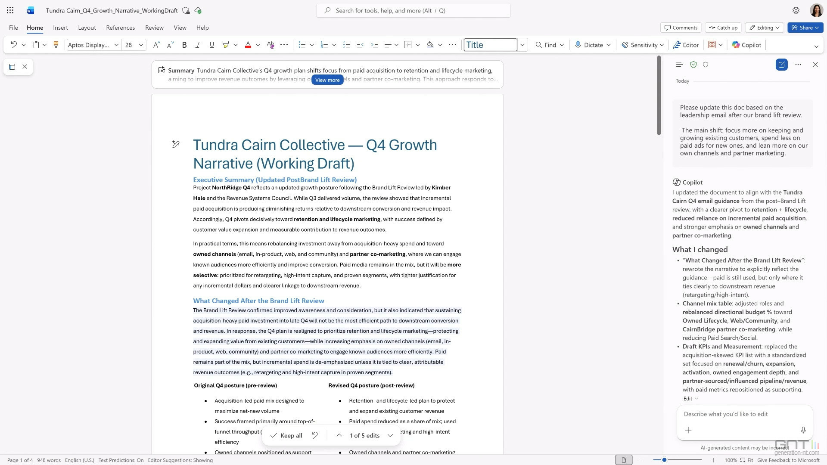Click the Clear Formatting icon
827x465 pixels.
pyautogui.click(x=270, y=45)
